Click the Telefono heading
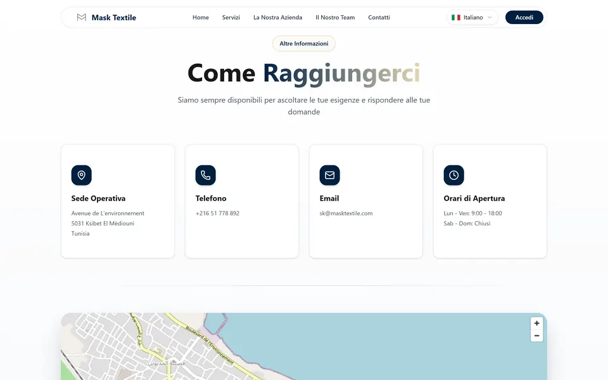The width and height of the screenshot is (608, 380). coord(211,198)
